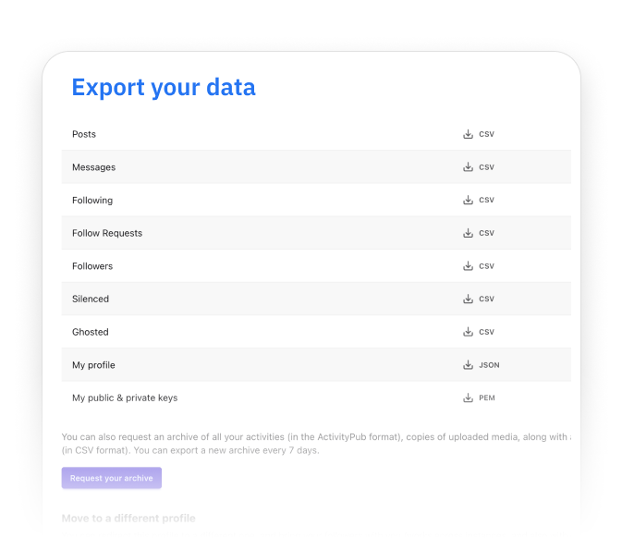Click Follow Requests download icon
622x538 pixels.
click(x=468, y=233)
